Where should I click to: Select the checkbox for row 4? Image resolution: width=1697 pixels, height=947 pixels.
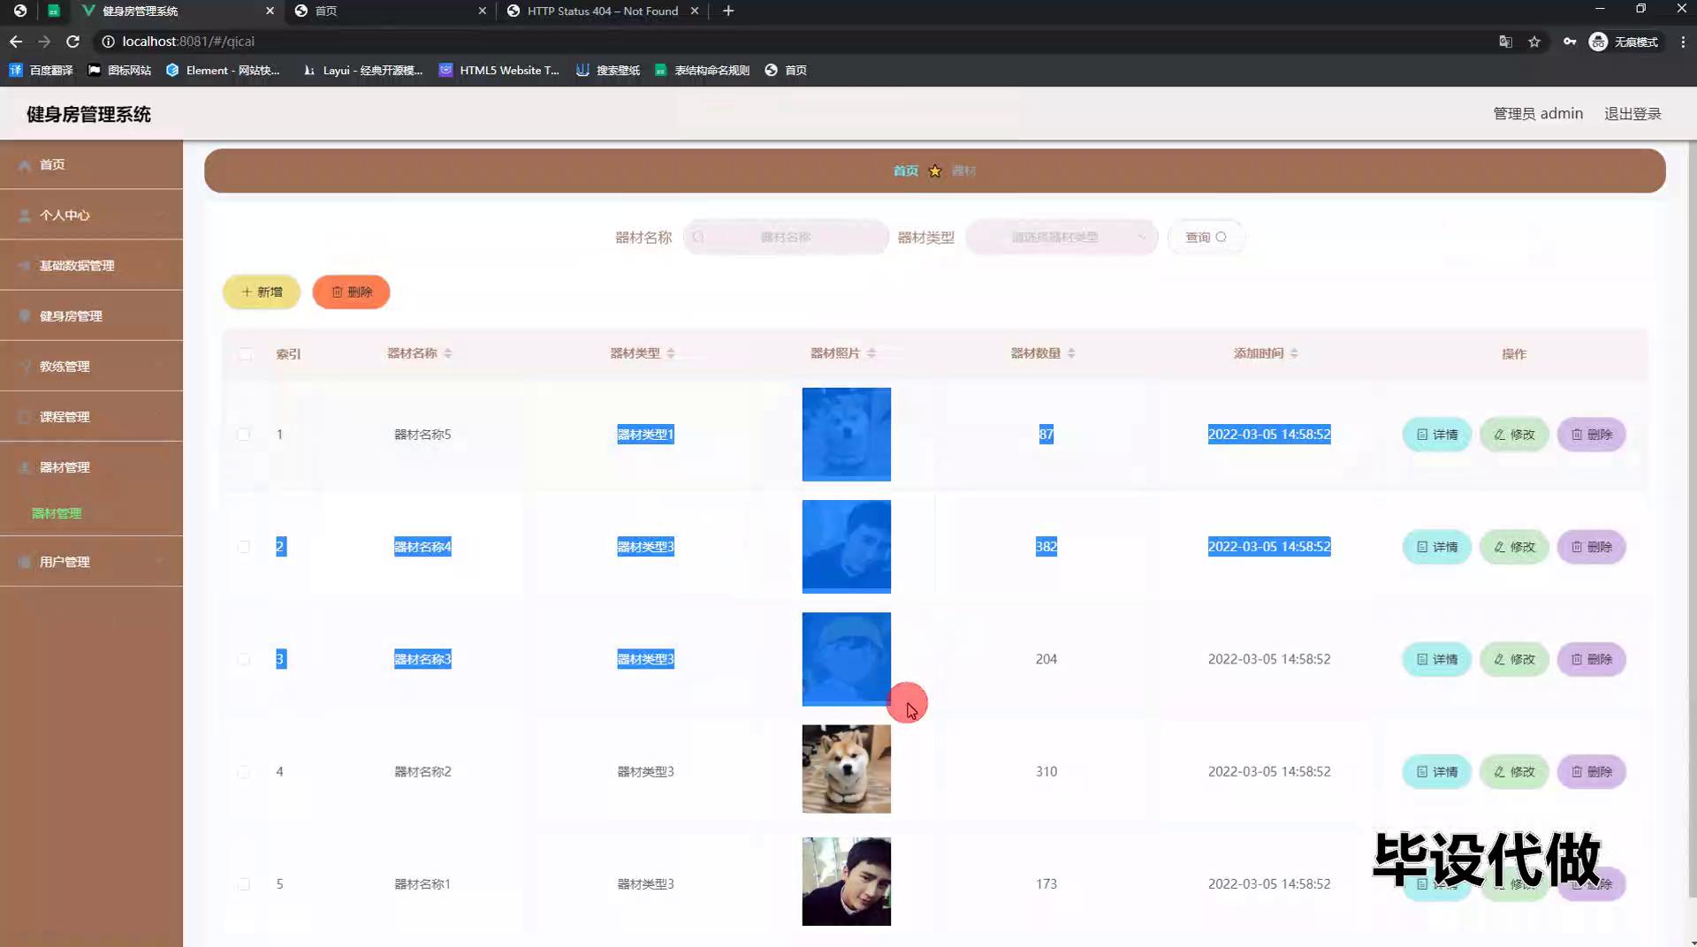pos(244,772)
